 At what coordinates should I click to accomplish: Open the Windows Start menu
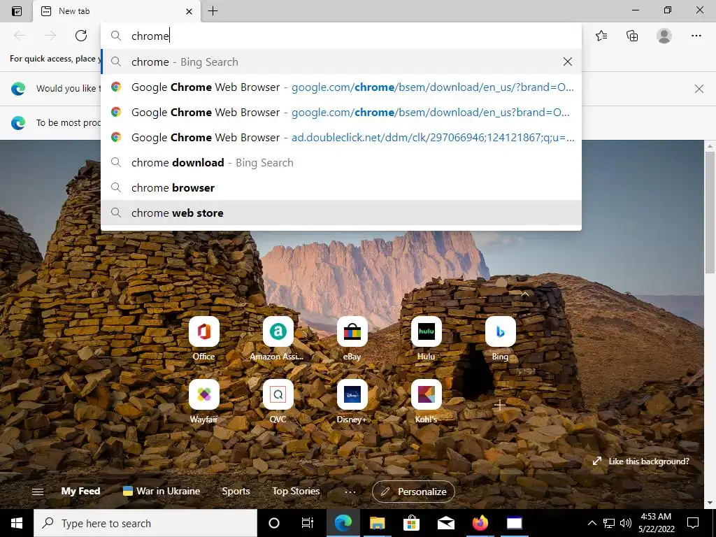[x=17, y=523]
